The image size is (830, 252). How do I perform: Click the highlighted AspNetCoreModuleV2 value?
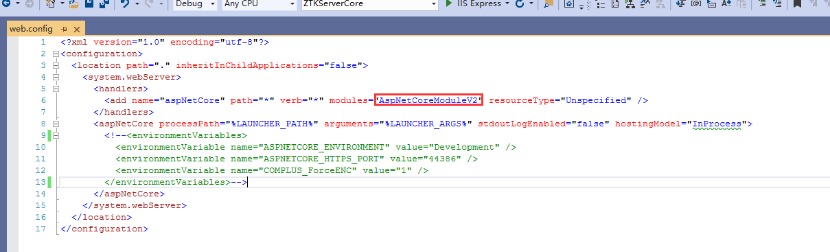coord(429,100)
